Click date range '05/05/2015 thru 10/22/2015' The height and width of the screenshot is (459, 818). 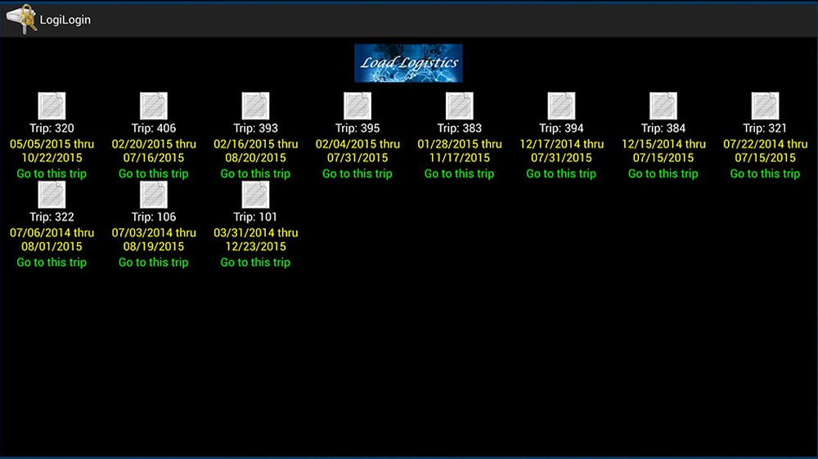tap(52, 151)
